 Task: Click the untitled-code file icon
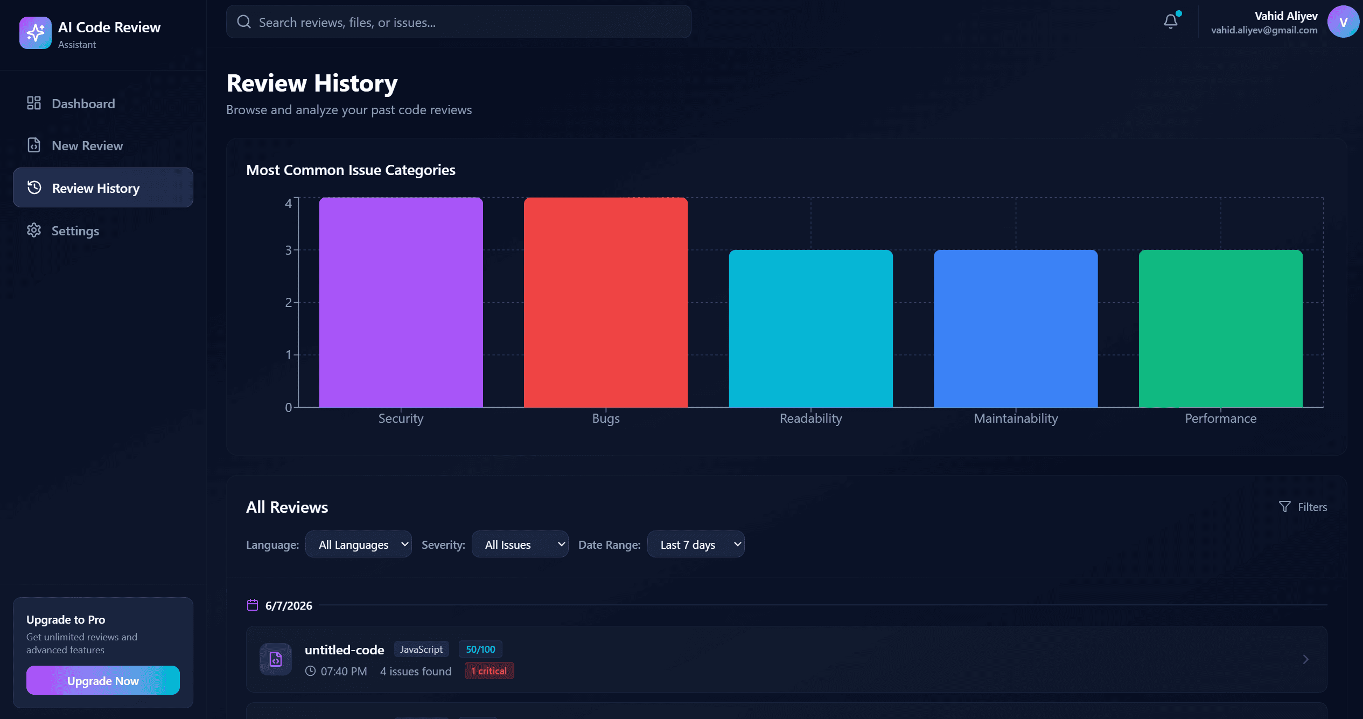(x=276, y=659)
